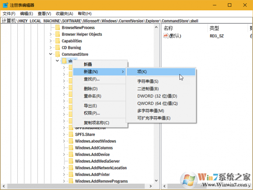Select DWORD (32 位)值(D) option
Image resolution: width=253 pixels, height=190 pixels.
[x=157, y=96]
